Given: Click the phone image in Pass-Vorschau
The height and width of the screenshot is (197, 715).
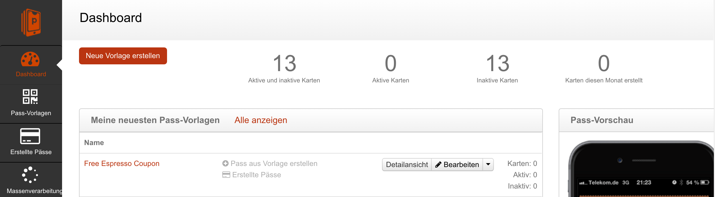Looking at the screenshot, I should click(641, 169).
